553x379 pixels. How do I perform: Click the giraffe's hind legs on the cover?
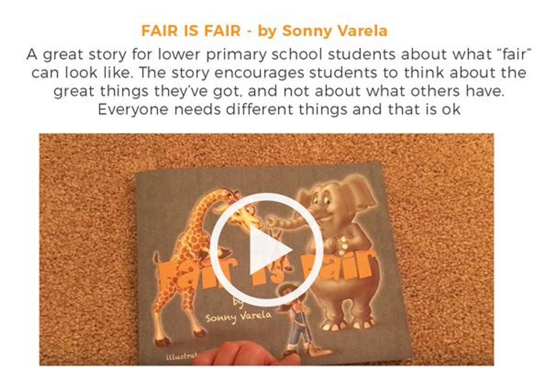coord(162,300)
